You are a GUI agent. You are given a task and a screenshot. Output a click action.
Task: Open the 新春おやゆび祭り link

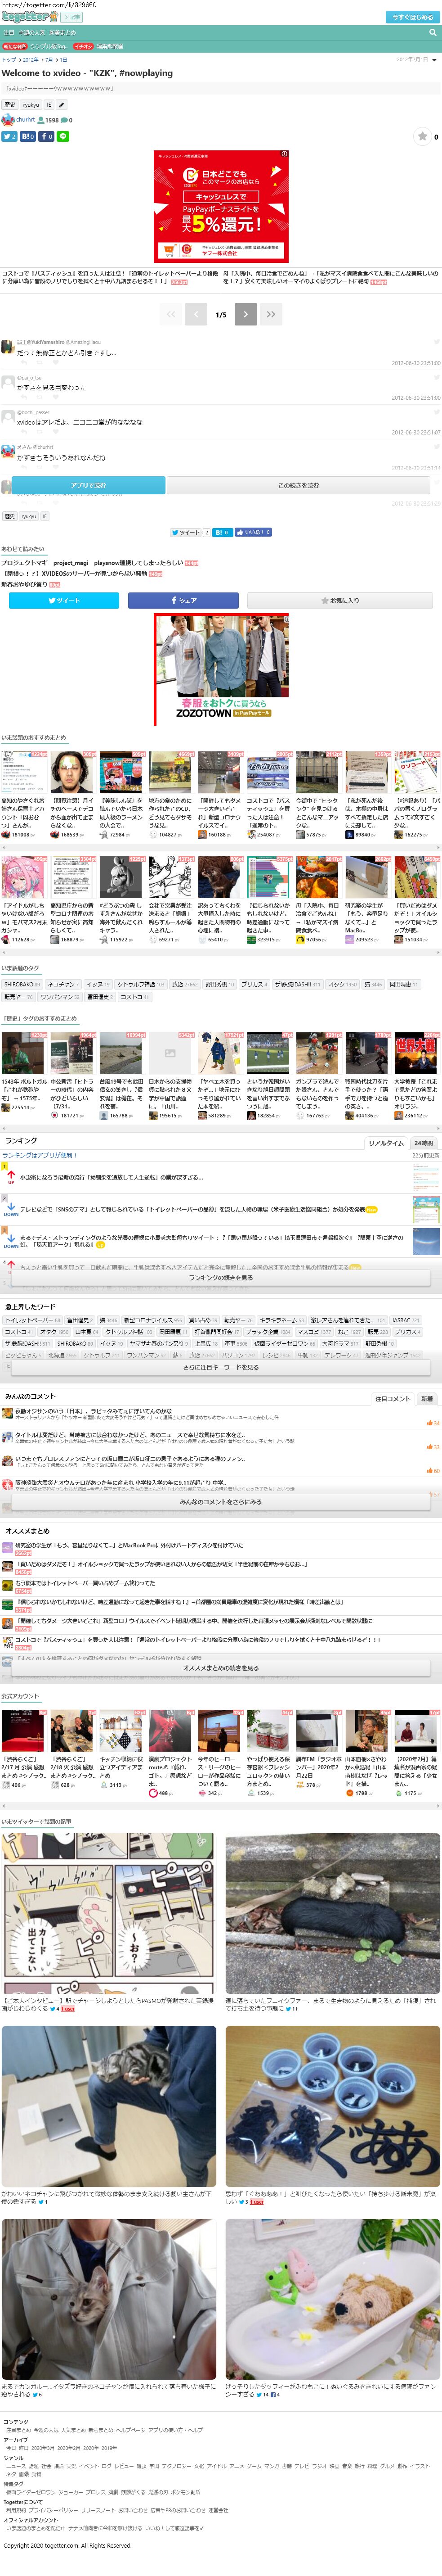[24, 584]
